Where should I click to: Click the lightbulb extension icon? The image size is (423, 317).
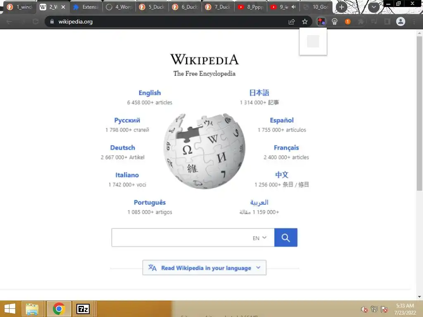[x=335, y=21]
